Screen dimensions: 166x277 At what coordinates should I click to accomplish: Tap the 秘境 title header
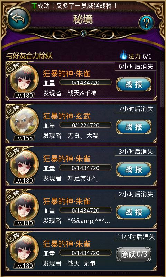point(83,20)
